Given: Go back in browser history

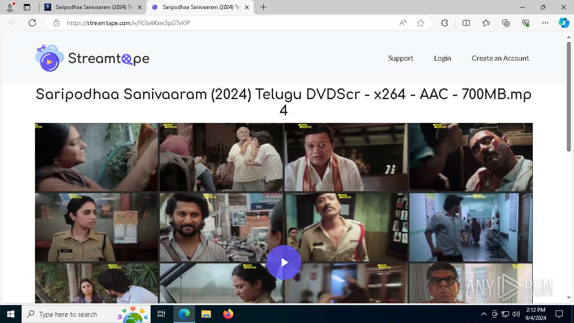Looking at the screenshot, I should coord(13,23).
